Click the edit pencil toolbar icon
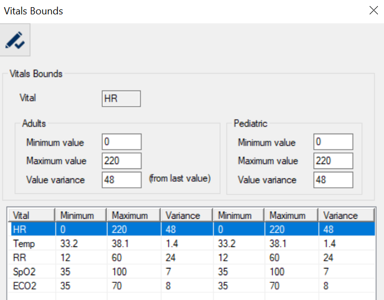The image size is (384, 300). click(15, 40)
